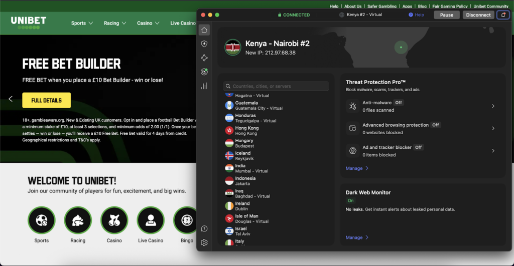
Task: Open Unibet Casino category circle icon
Action: pyautogui.click(x=114, y=220)
